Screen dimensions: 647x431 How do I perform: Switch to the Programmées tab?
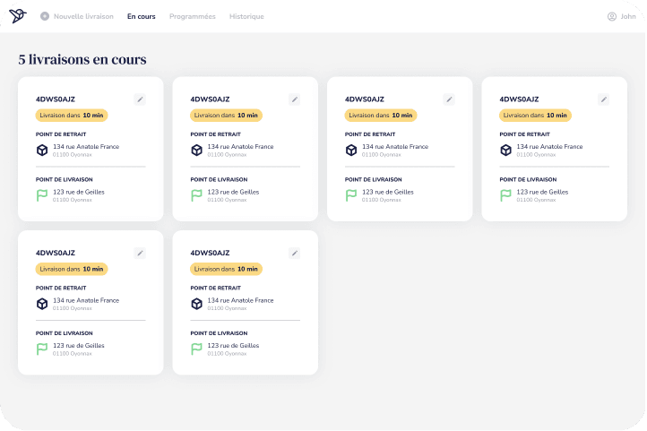tap(192, 16)
